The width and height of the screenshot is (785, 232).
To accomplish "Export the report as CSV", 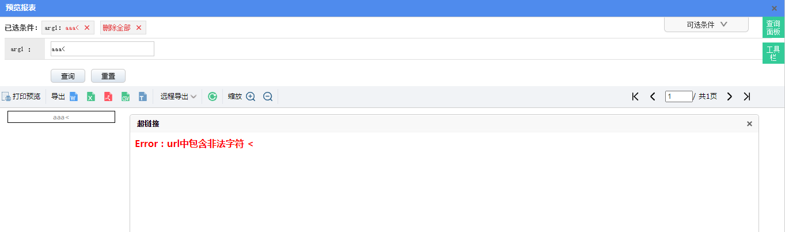I will (125, 96).
